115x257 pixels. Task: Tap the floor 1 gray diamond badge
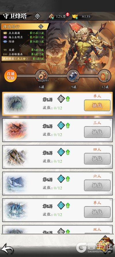click(61, 99)
